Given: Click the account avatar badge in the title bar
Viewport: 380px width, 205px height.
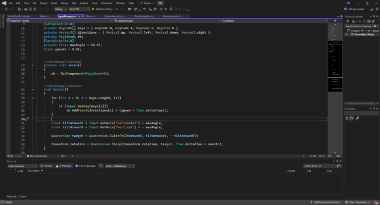Looking at the screenshot, I should [348, 3].
